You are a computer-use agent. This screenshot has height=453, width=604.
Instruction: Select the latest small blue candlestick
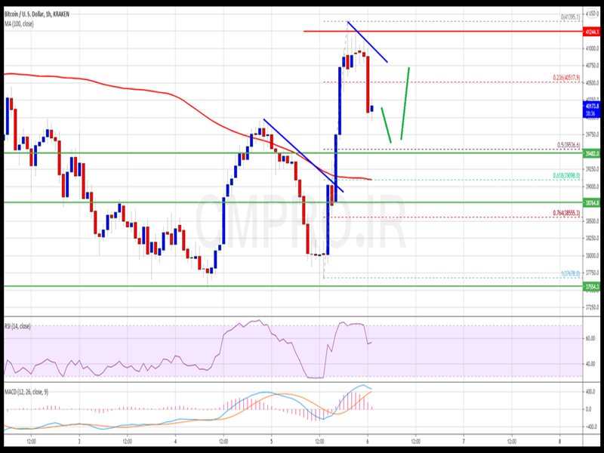371,109
